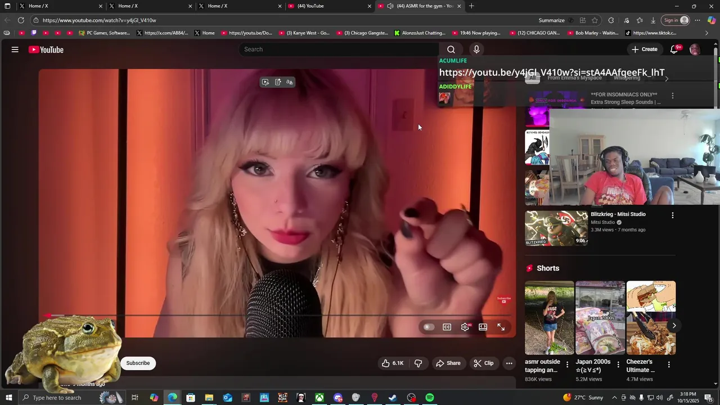This screenshot has height=405, width=720.
Task: Switch to the first 'Home / X' tab
Action: (x=59, y=6)
